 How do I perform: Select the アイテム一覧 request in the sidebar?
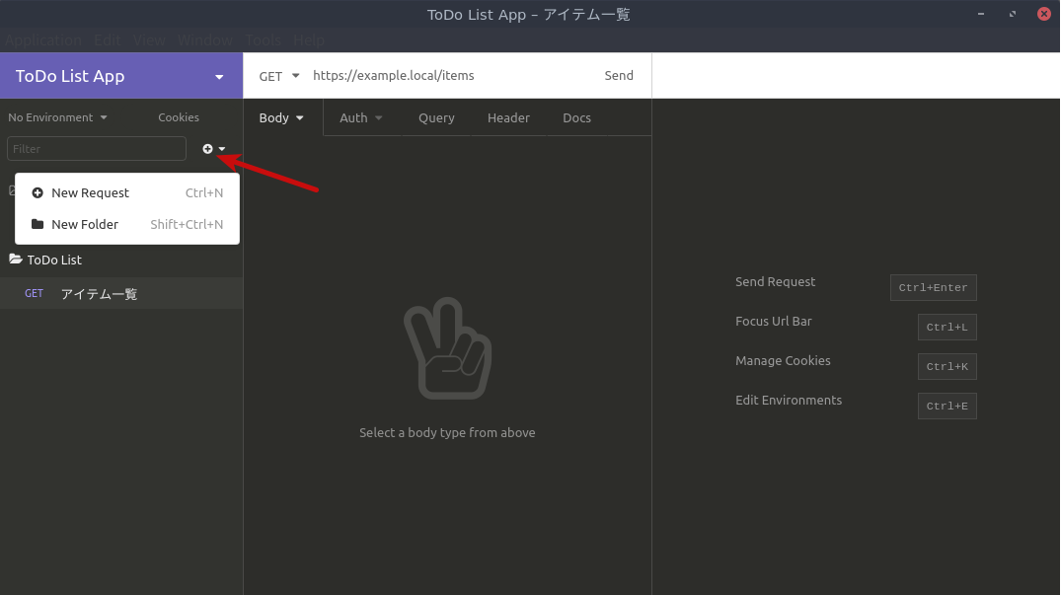coord(99,293)
